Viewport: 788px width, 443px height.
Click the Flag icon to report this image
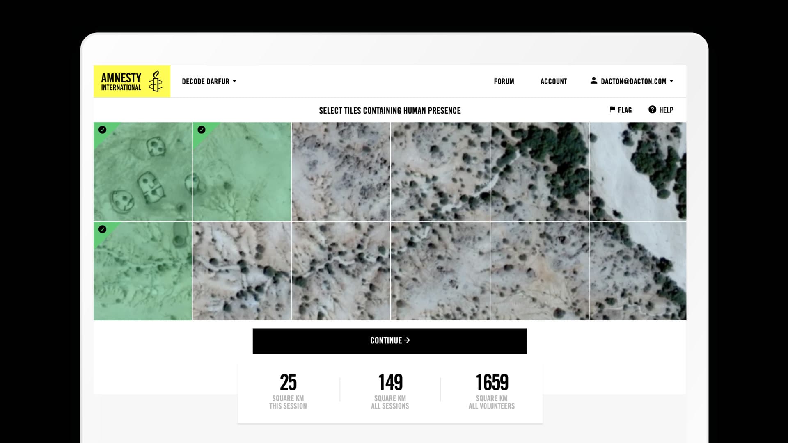click(x=612, y=110)
